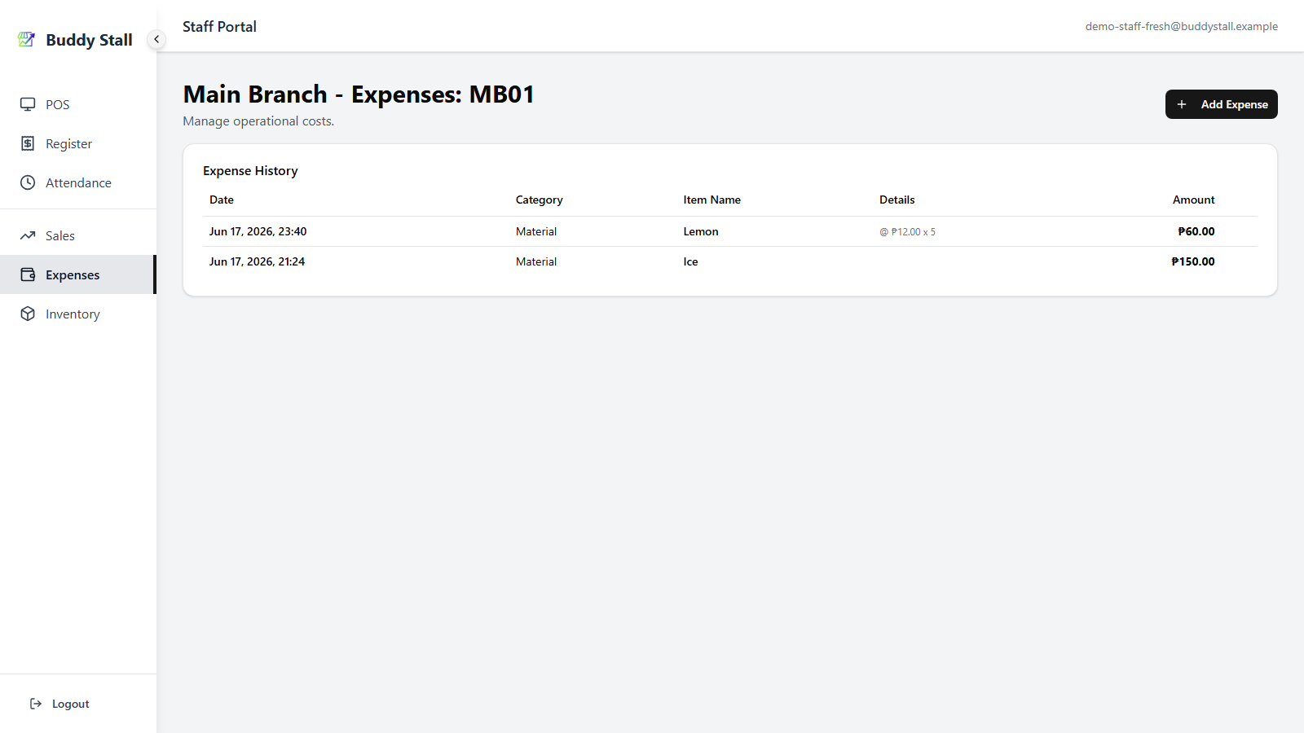The width and height of the screenshot is (1304, 733).
Task: Click the staff email address in header
Action: (x=1181, y=26)
